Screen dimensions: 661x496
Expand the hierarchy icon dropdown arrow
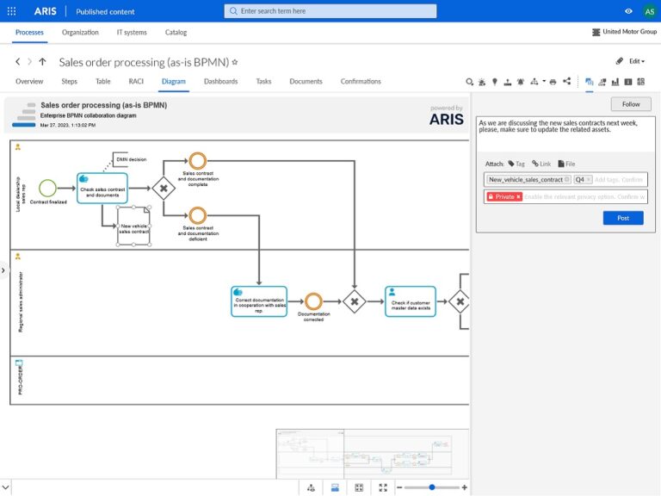coord(543,82)
